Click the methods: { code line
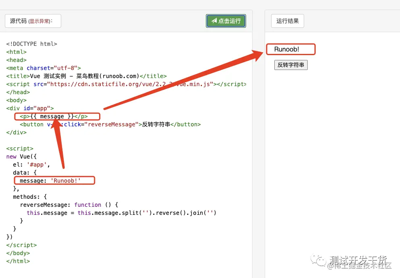Image resolution: width=400 pixels, height=278 pixels. 30,197
